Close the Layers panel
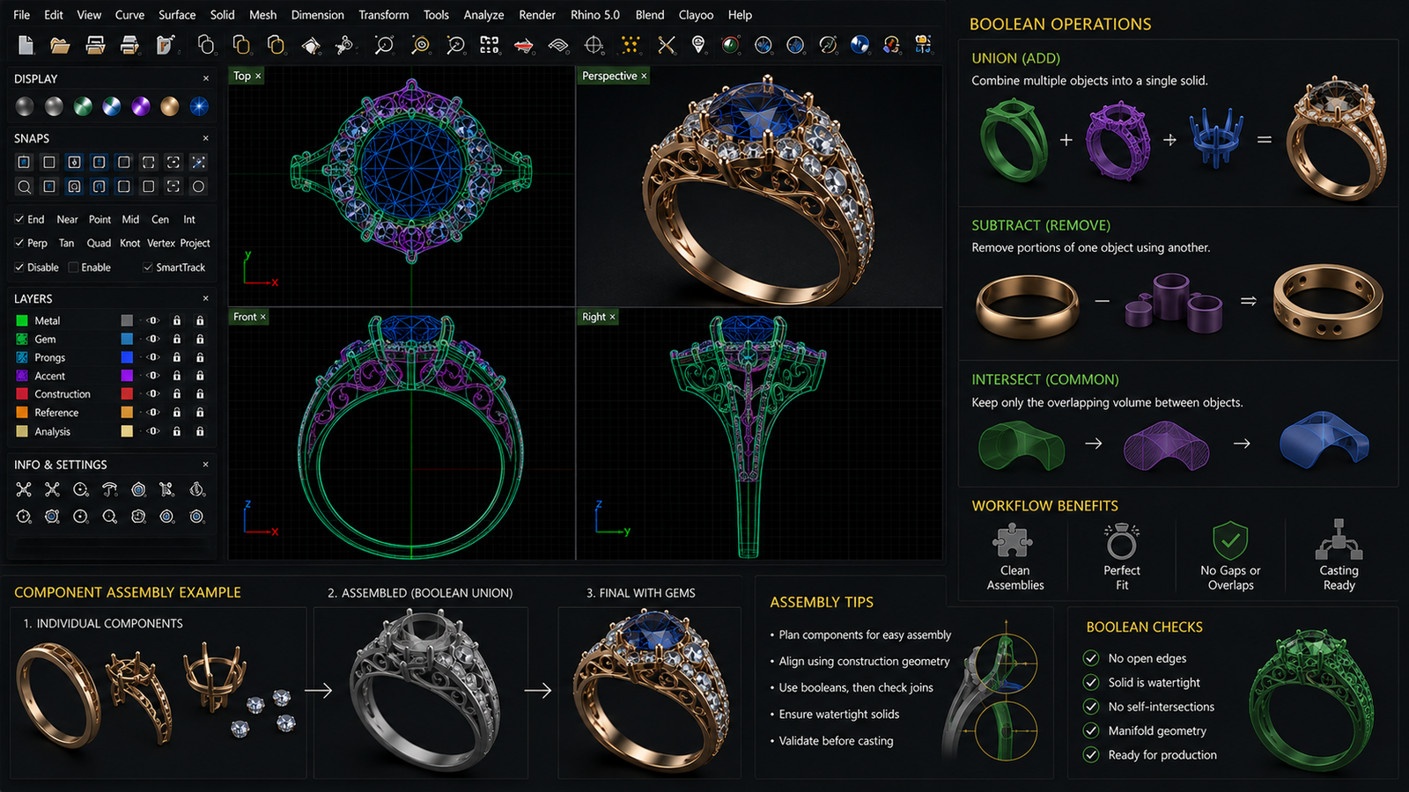The width and height of the screenshot is (1409, 792). (206, 299)
